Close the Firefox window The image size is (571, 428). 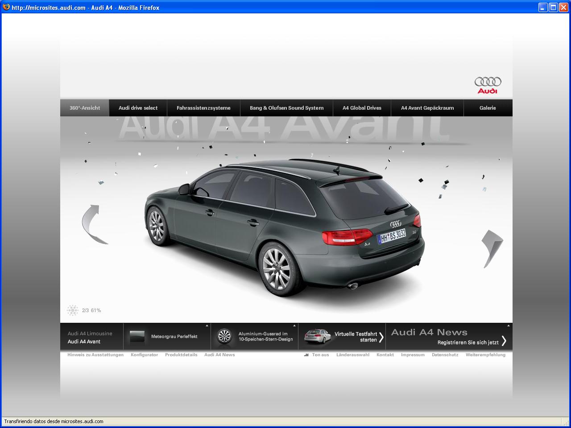(564, 7)
